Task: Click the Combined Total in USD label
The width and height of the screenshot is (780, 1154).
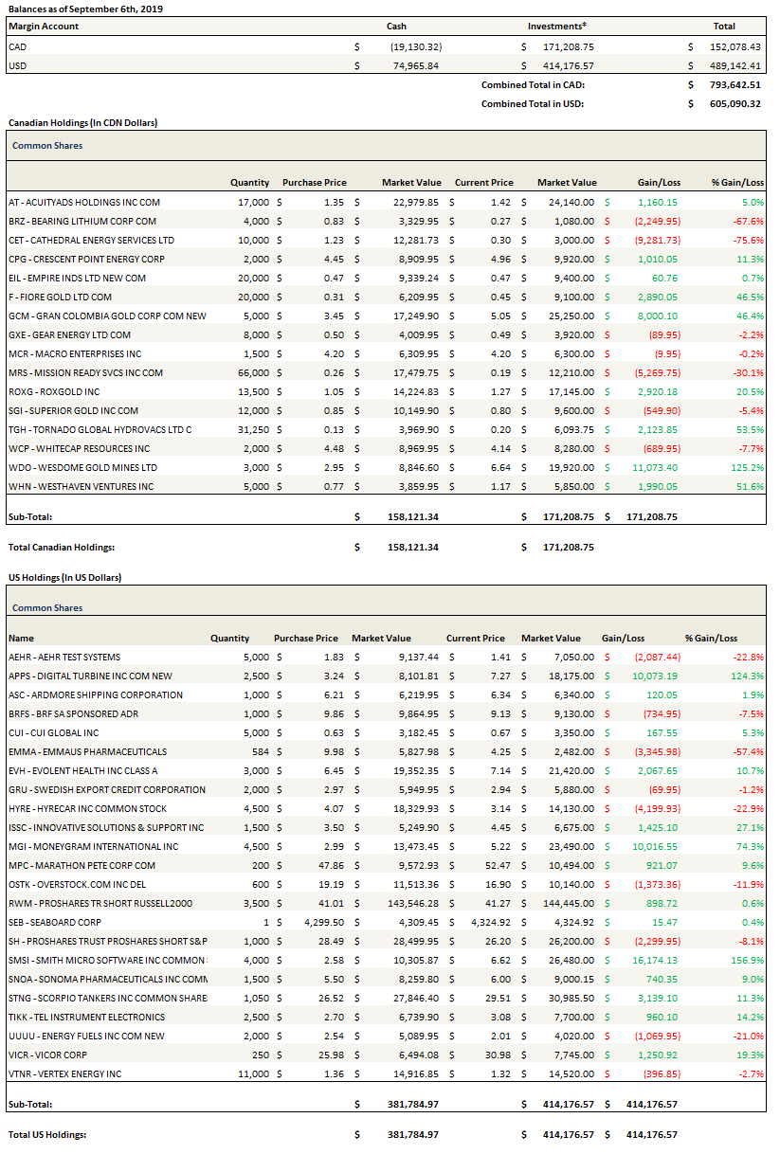Action: click(x=532, y=103)
